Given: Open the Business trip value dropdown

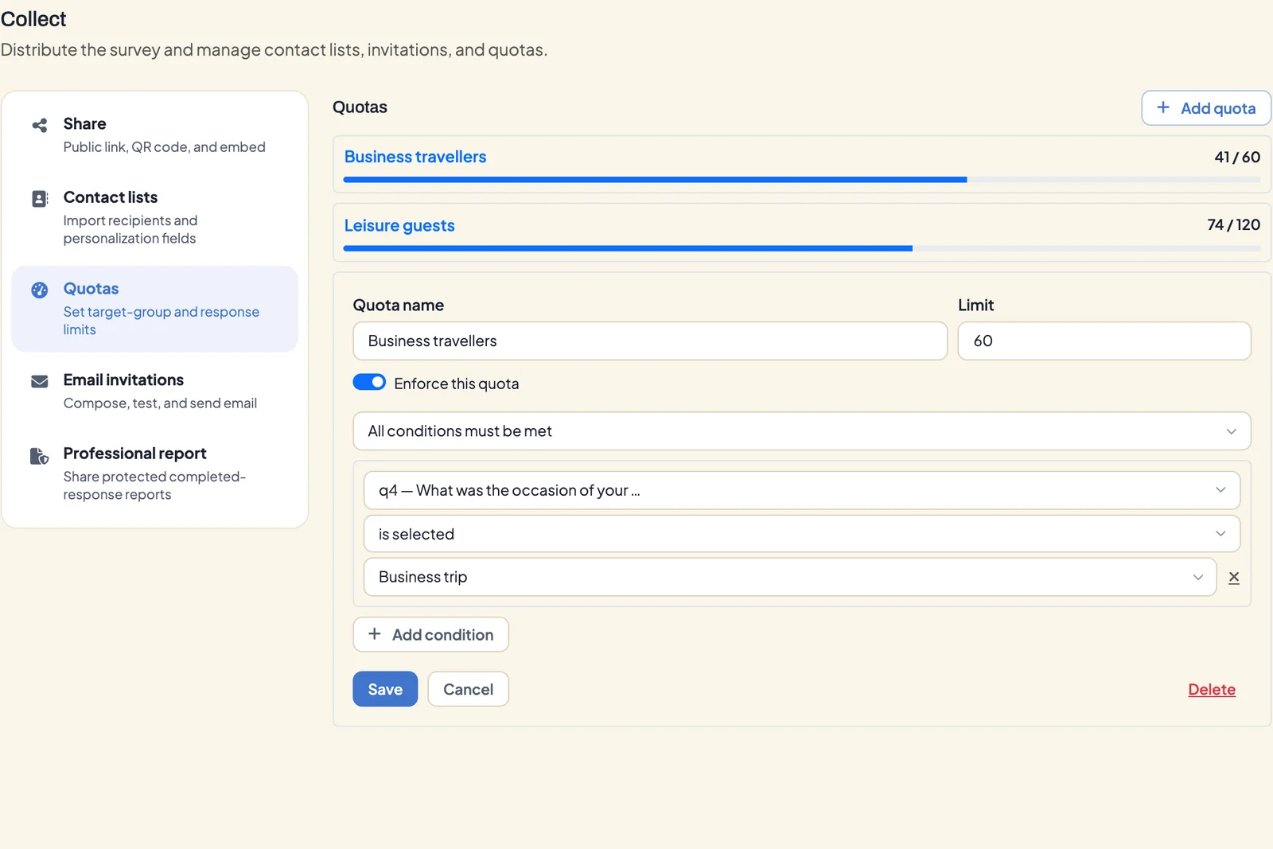Looking at the screenshot, I should (790, 577).
